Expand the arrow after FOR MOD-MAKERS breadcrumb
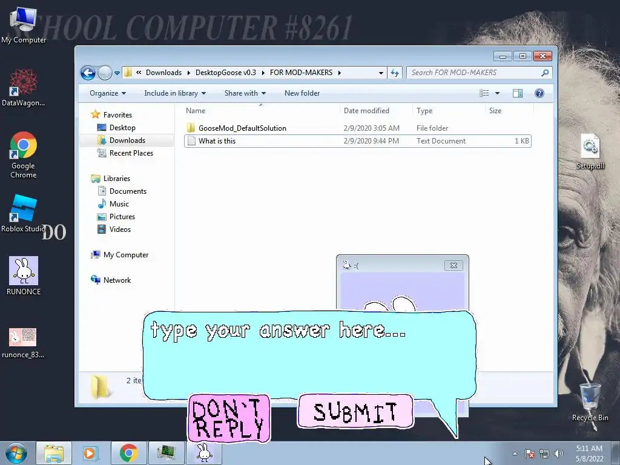This screenshot has width=620, height=465. [x=340, y=73]
